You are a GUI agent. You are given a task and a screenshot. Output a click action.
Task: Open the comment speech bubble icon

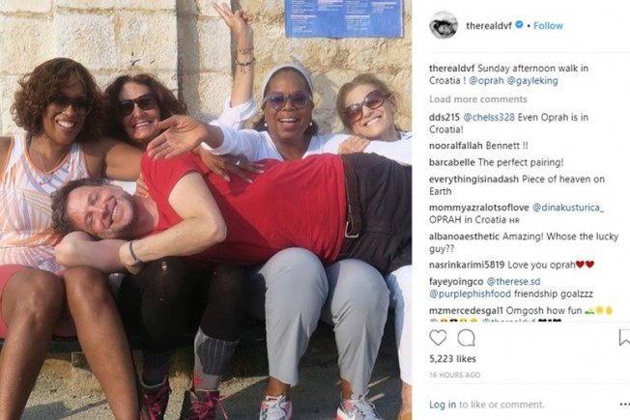point(466,338)
